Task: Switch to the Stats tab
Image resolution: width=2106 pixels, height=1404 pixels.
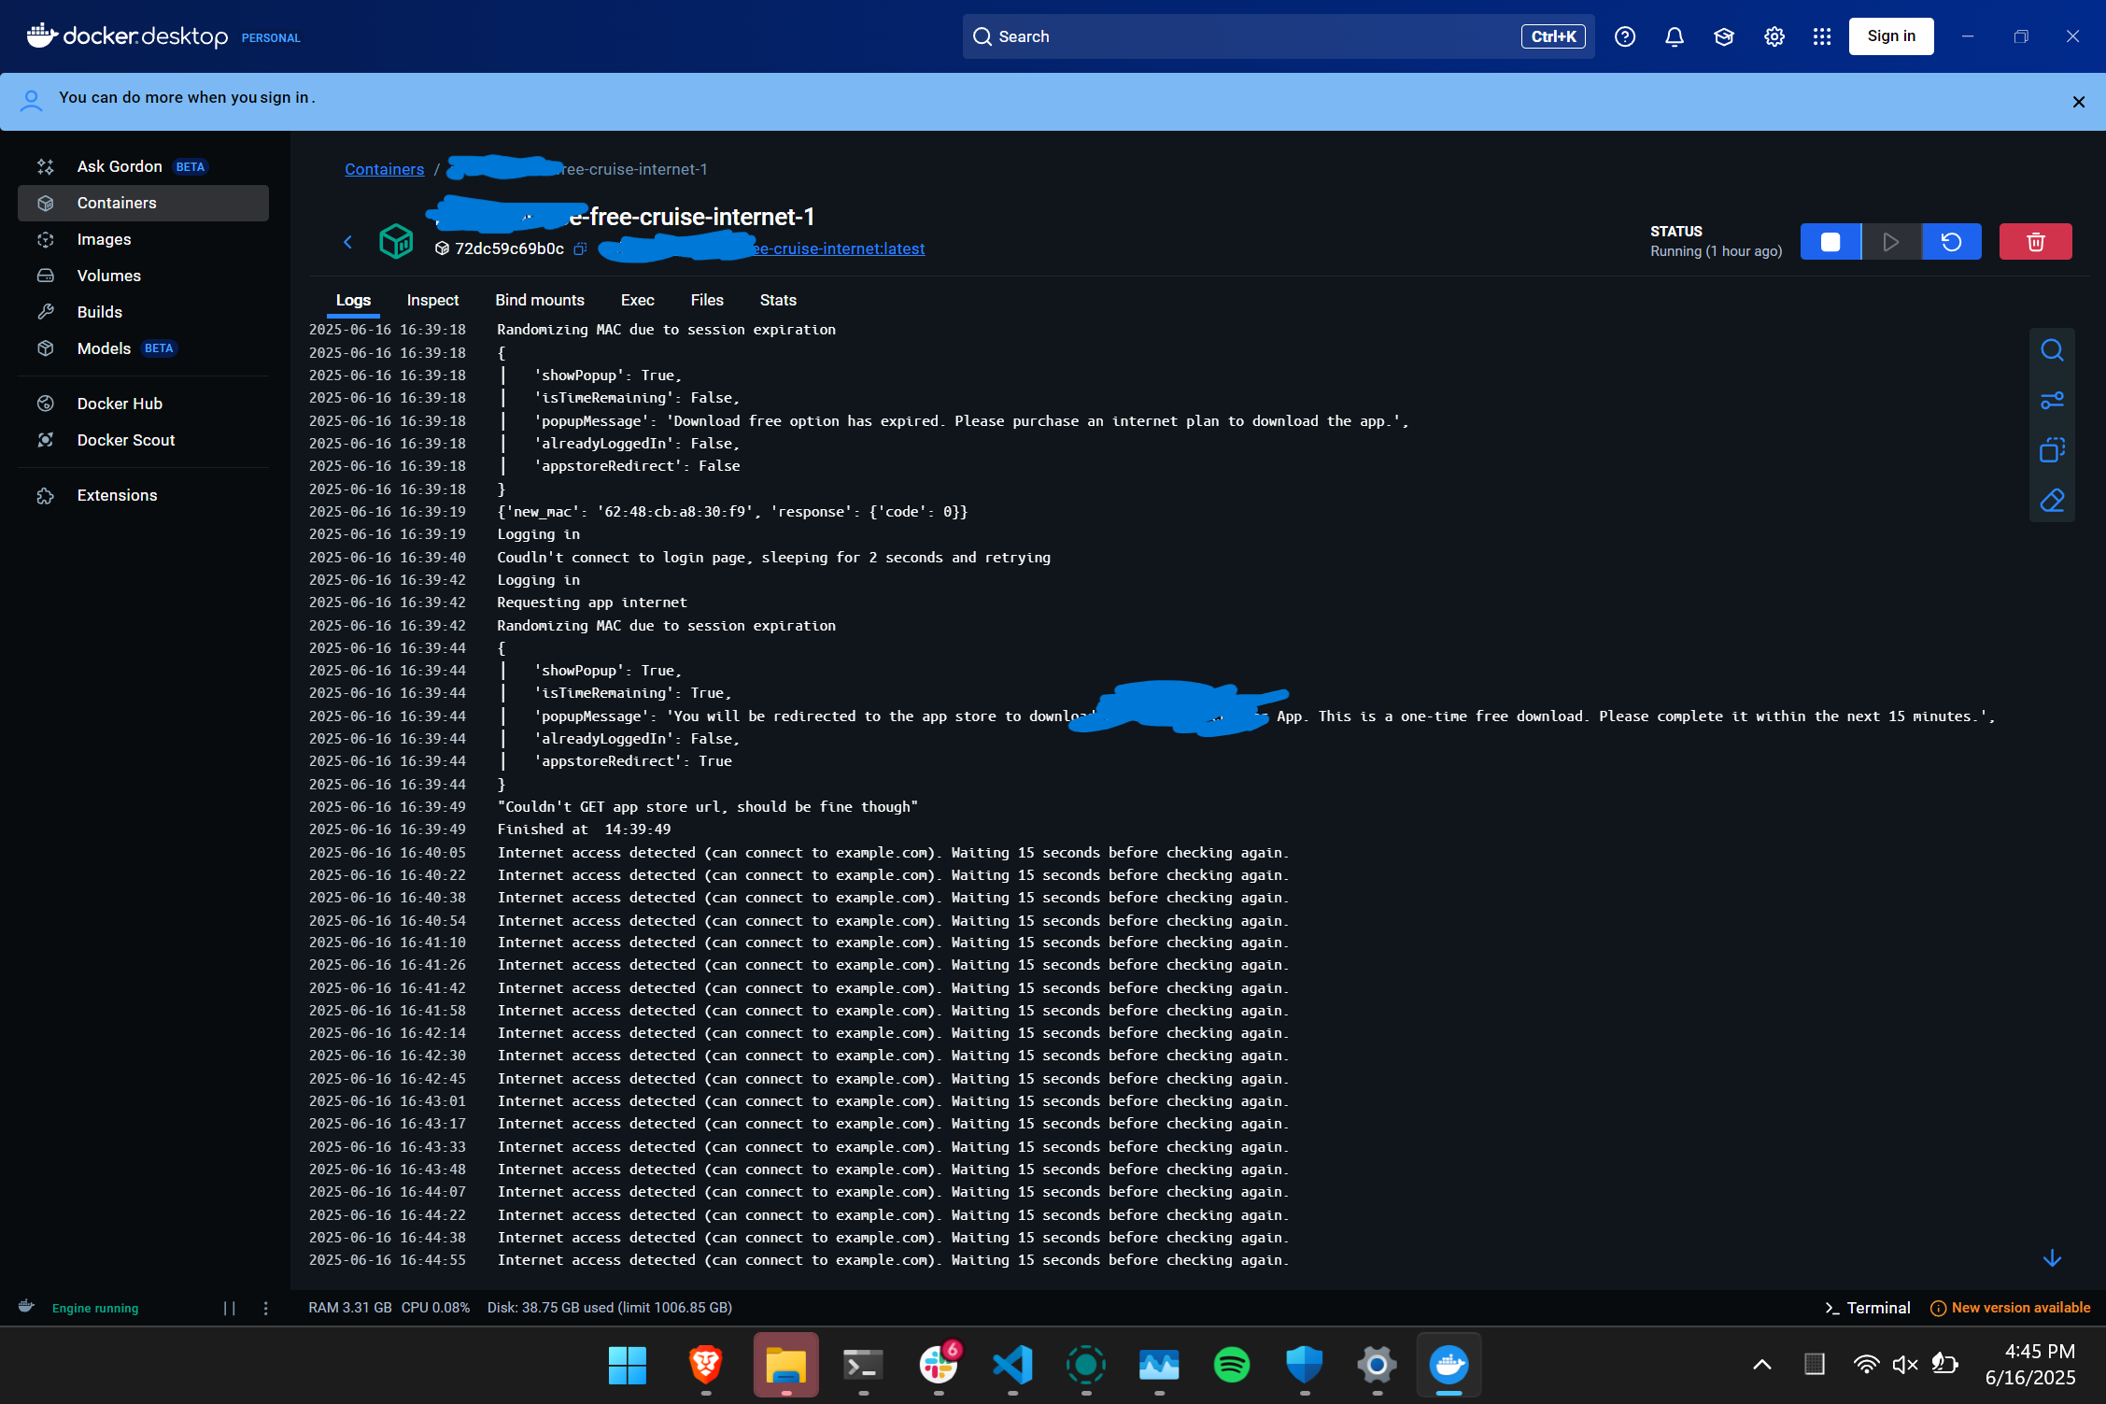Action: tap(778, 300)
